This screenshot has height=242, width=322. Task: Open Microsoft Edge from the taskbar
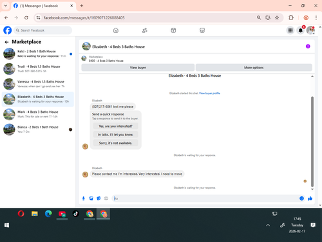pos(48,214)
